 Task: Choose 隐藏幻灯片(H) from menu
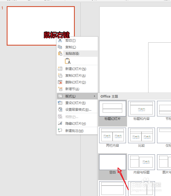click(77, 124)
